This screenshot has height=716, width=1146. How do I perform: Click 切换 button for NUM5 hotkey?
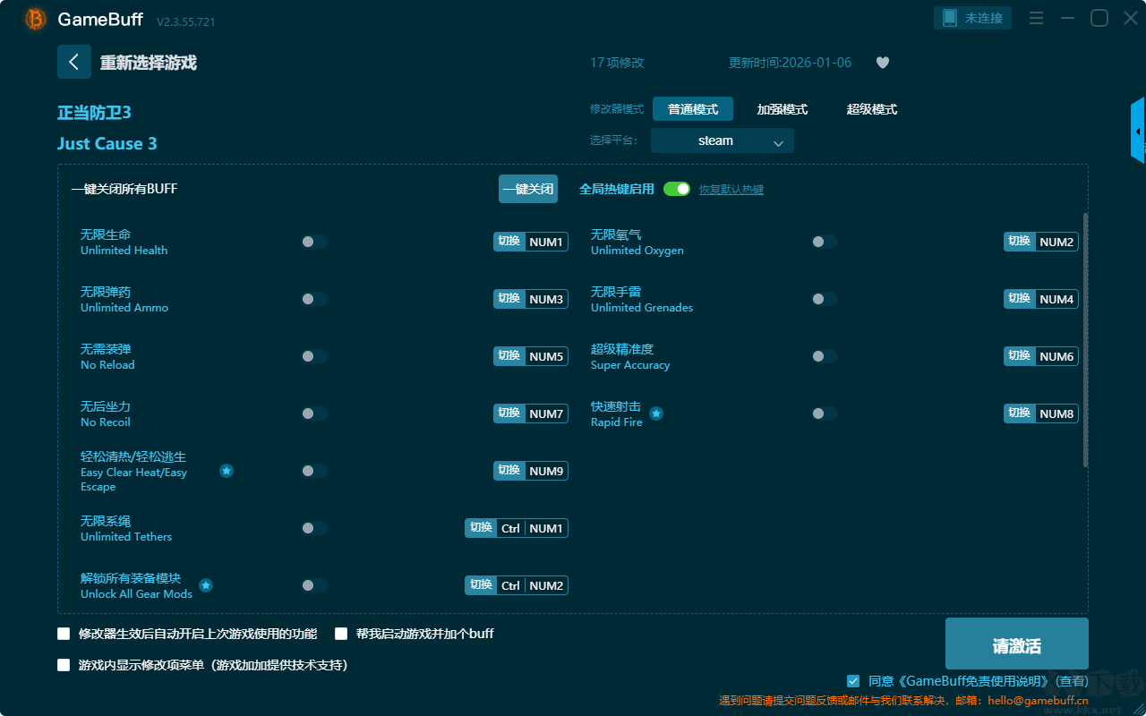509,356
